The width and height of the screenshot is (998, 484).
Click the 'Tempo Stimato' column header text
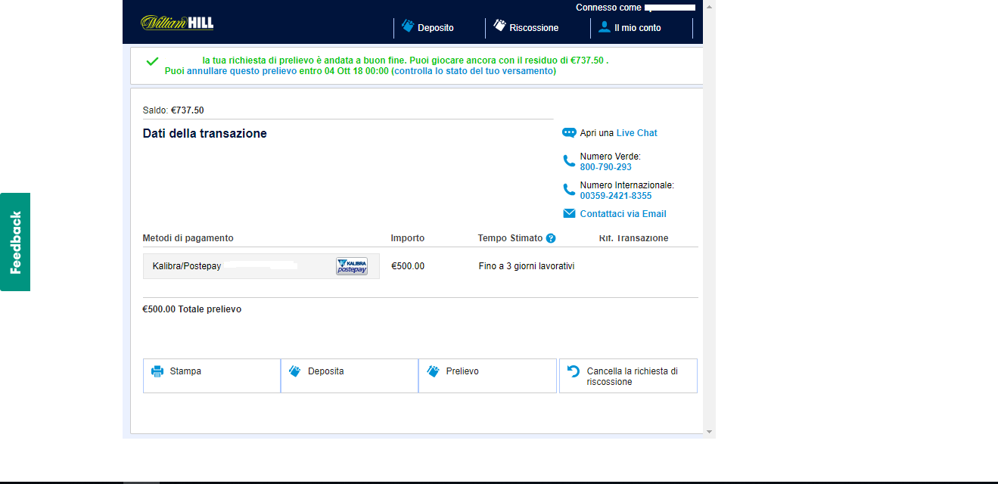point(510,238)
